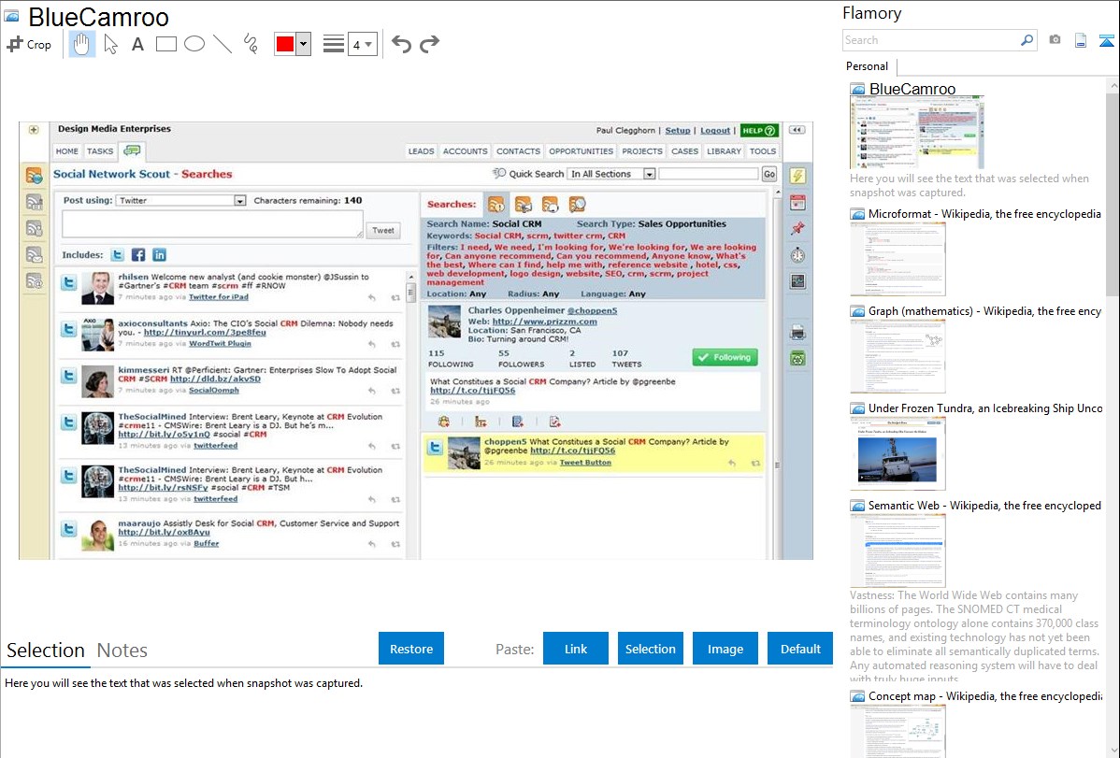Viewport: 1120px width, 758px height.
Task: Open the Graph (mathematics) snapshot thumbnail
Action: point(897,356)
